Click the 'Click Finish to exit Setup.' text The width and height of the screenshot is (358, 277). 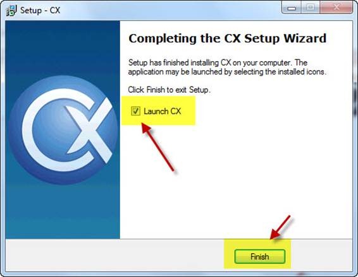coord(169,90)
